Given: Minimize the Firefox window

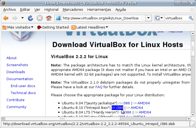Looking at the screenshot, I should (x=178, y=3).
